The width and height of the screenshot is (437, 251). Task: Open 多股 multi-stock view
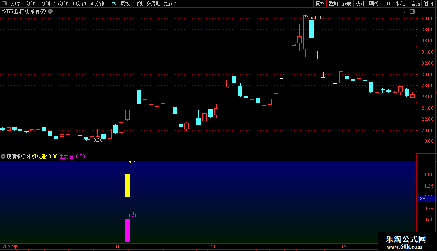point(347,3)
